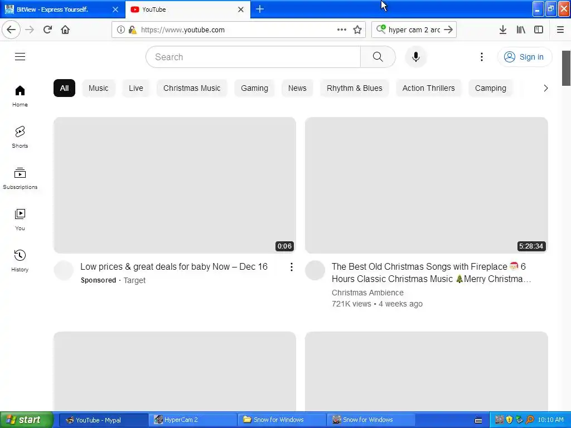The image size is (571, 428).
Task: Go to YouTube Home in sidebar
Action: [20, 96]
